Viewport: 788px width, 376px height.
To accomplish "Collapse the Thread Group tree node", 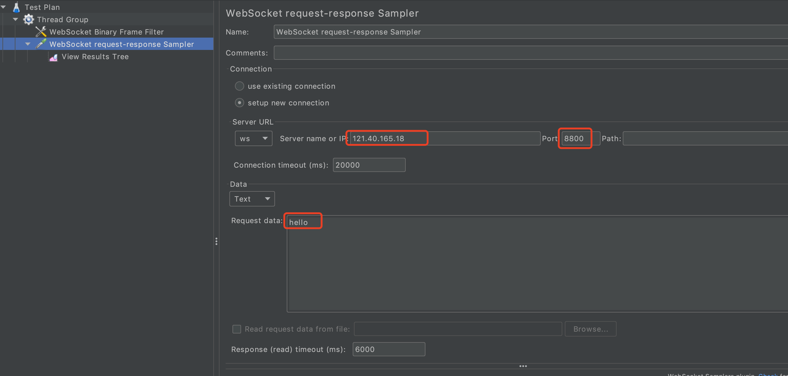I will (x=15, y=19).
